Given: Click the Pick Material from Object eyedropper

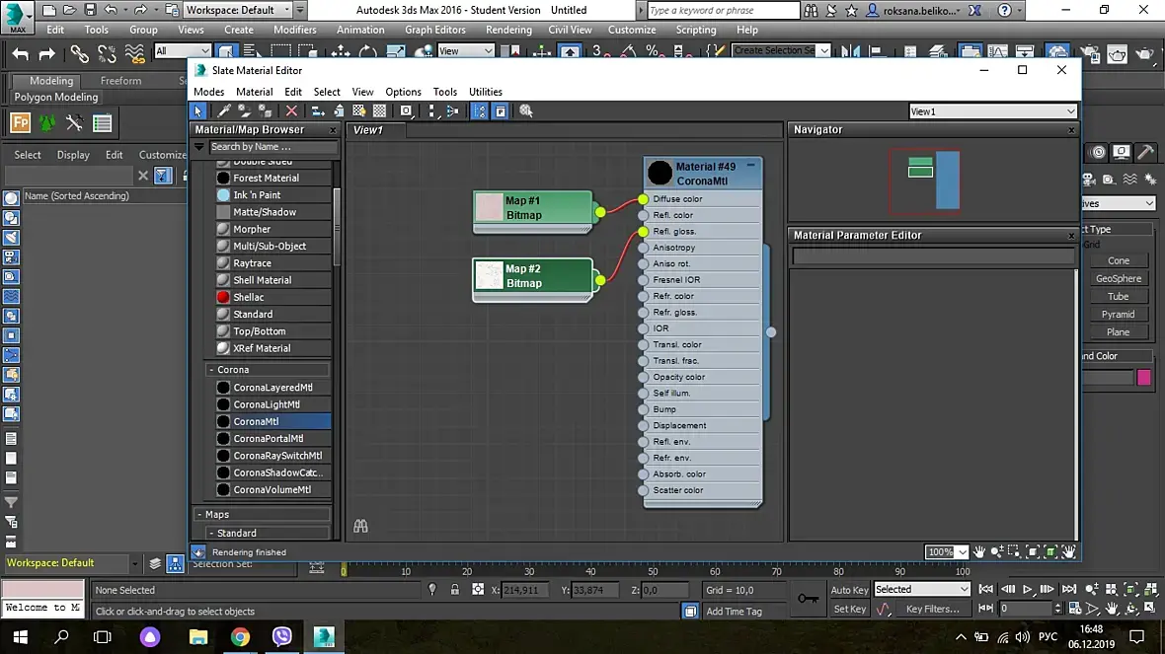Looking at the screenshot, I should pos(225,111).
